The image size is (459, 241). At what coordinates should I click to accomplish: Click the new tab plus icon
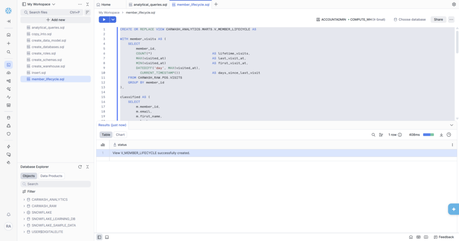coord(216,4)
